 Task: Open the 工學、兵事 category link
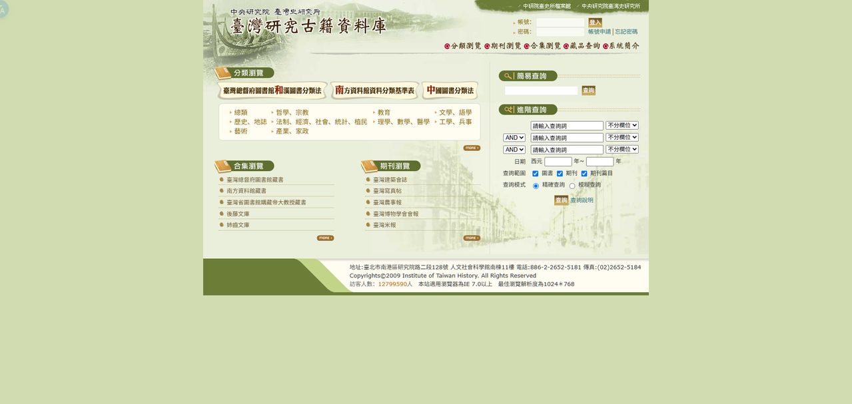coord(455,122)
